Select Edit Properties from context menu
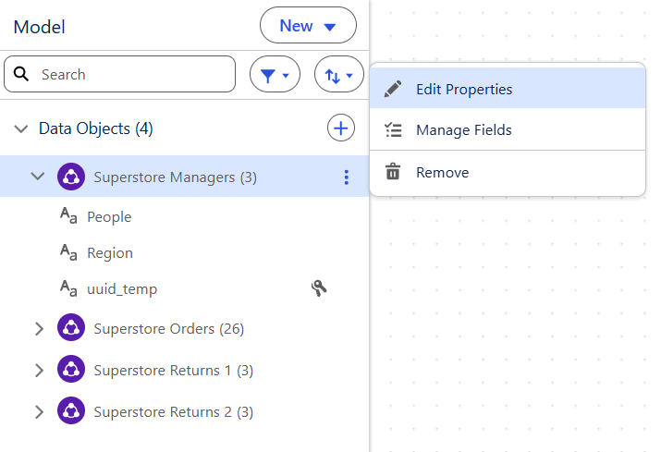The image size is (661, 452). click(x=508, y=89)
